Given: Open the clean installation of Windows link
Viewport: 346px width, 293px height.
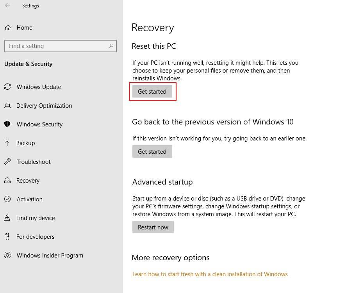Looking at the screenshot, I should (x=210, y=274).
